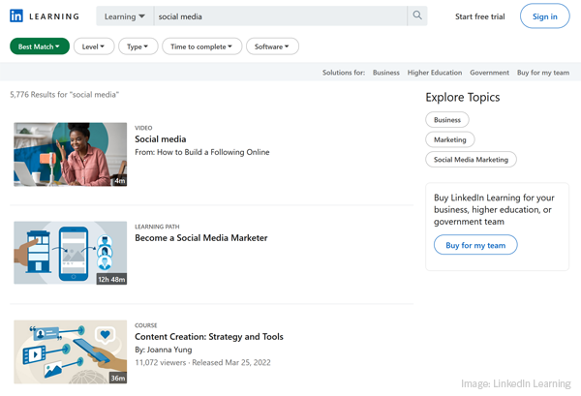Select Higher Education in top menu
The height and width of the screenshot is (396, 581).
click(435, 73)
